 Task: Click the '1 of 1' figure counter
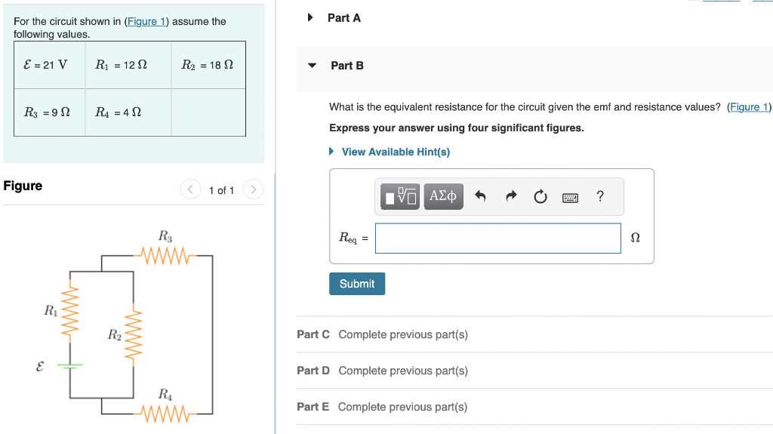(x=221, y=190)
